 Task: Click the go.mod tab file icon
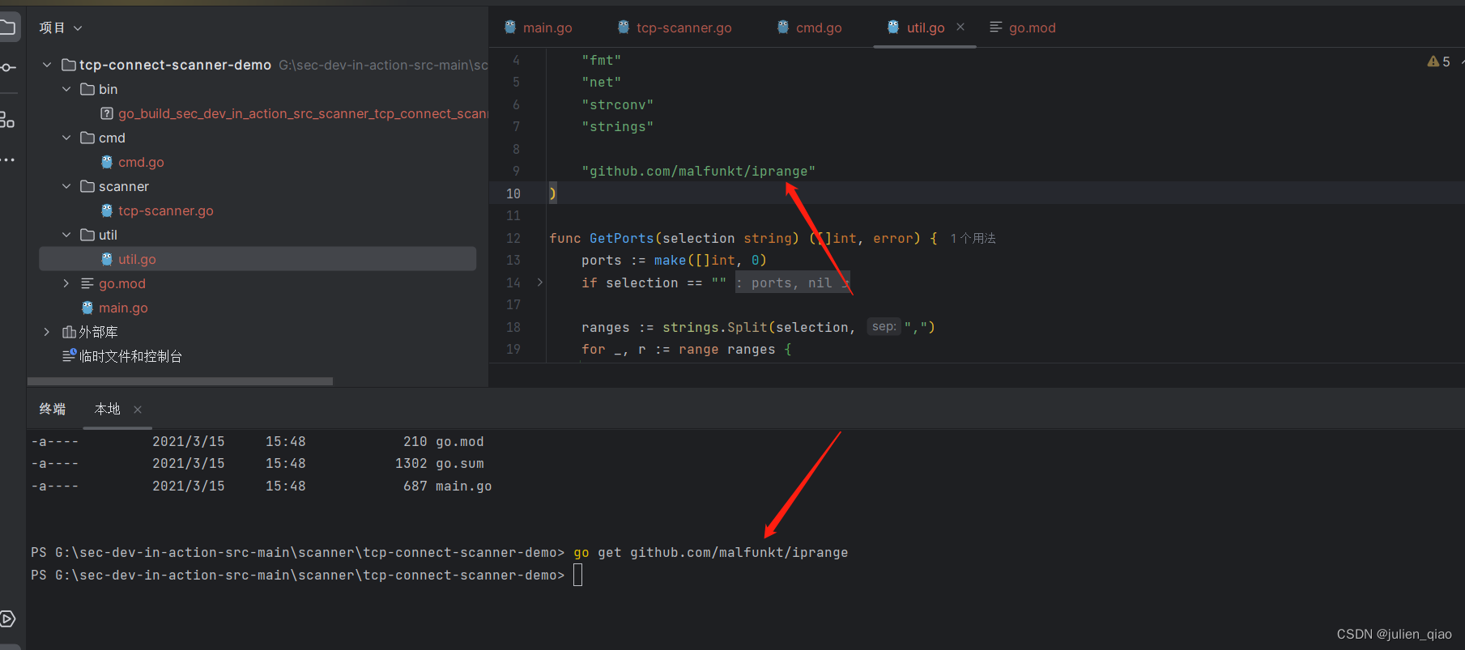pyautogui.click(x=996, y=28)
